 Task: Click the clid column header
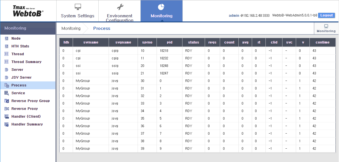[x=274, y=42]
